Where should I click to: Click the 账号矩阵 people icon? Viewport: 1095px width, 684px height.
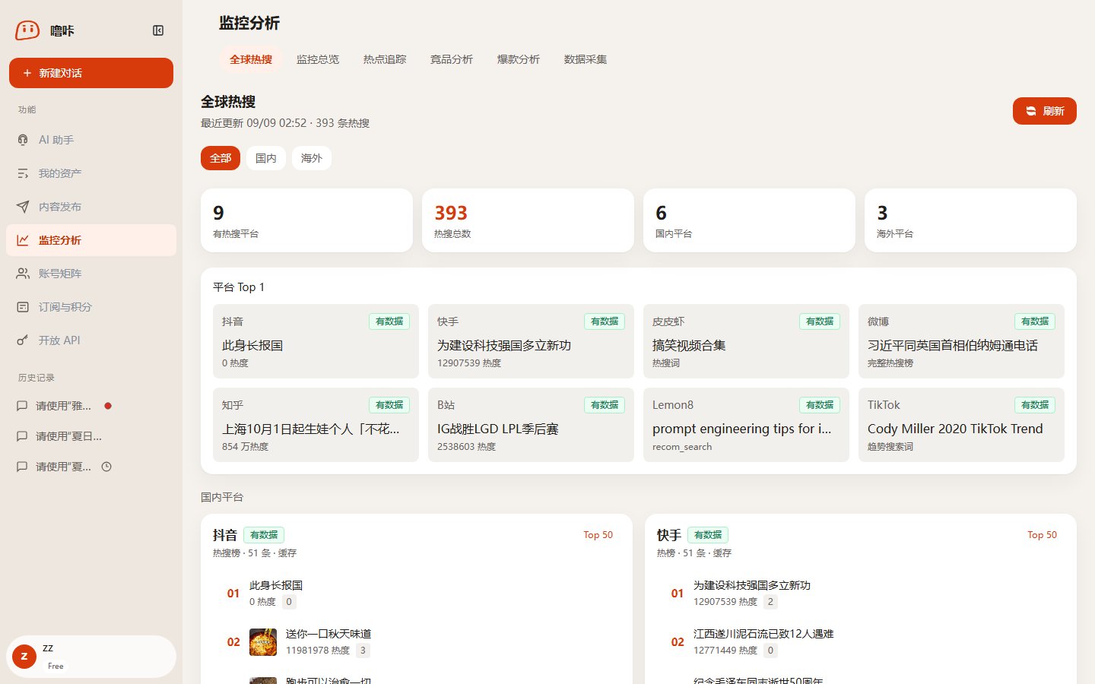[23, 274]
